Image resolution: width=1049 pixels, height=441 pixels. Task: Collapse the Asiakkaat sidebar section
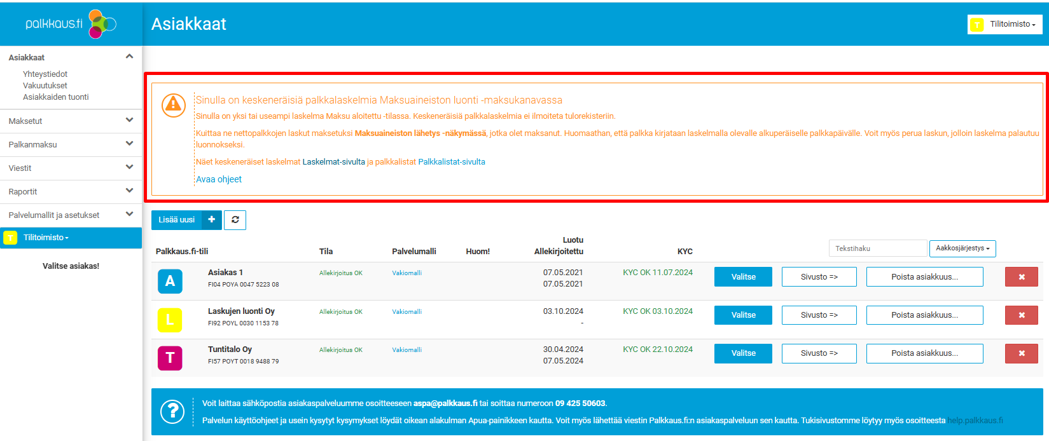pos(129,57)
